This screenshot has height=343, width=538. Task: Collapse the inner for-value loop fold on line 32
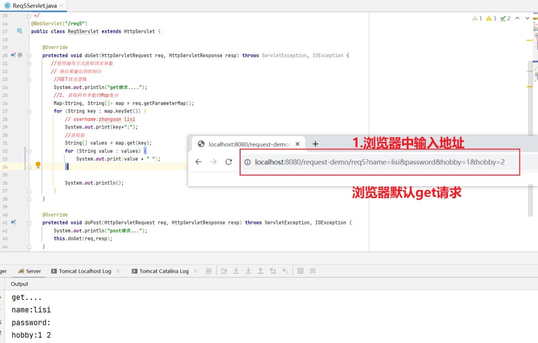click(x=29, y=151)
